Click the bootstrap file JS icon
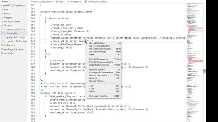Screen dimensions: 218x122 click(x=4, y=29)
